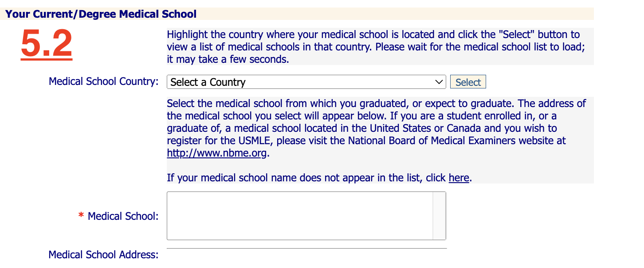This screenshot has width=644, height=268.
Task: Click the red required asterisk
Action: click(81, 215)
